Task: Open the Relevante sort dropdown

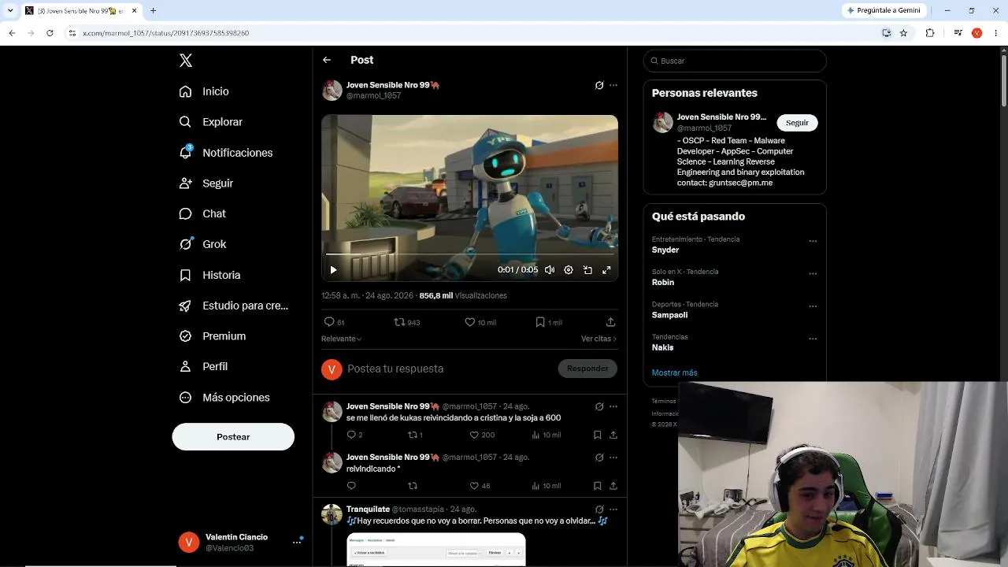Action: click(x=342, y=339)
